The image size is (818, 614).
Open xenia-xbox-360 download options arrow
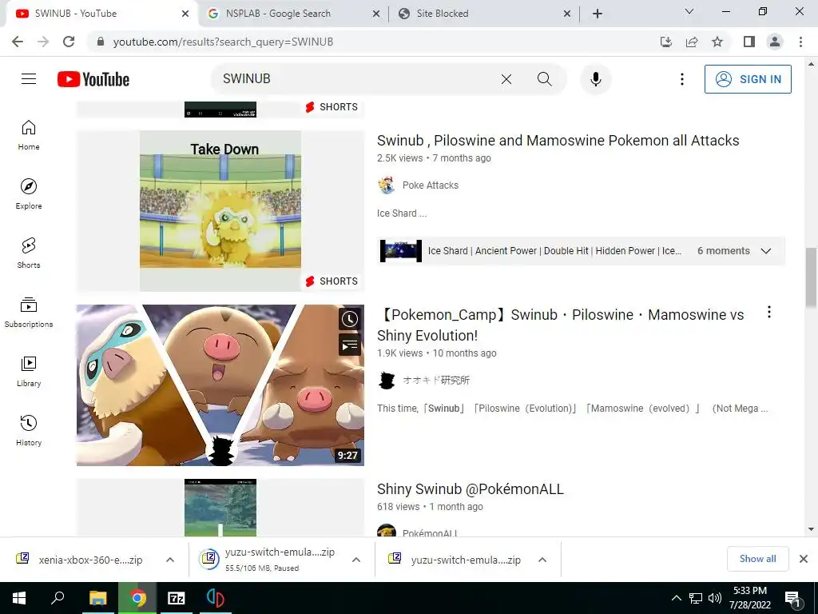click(x=170, y=560)
